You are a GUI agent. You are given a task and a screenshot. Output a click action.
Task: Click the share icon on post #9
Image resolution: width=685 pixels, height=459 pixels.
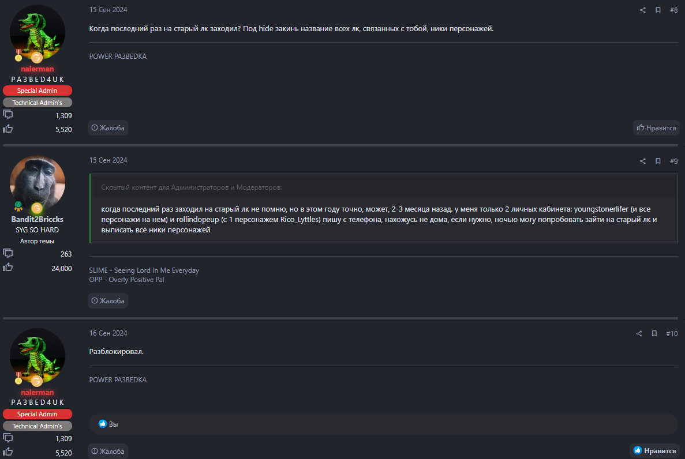coord(643,161)
